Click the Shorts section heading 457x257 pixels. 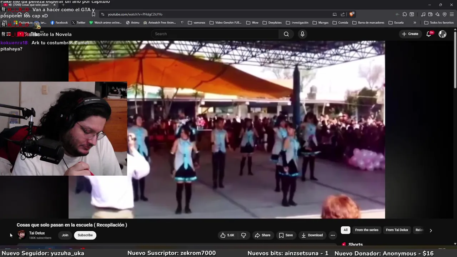tap(355, 245)
